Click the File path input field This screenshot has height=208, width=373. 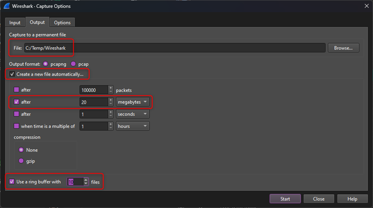[x=174, y=48]
